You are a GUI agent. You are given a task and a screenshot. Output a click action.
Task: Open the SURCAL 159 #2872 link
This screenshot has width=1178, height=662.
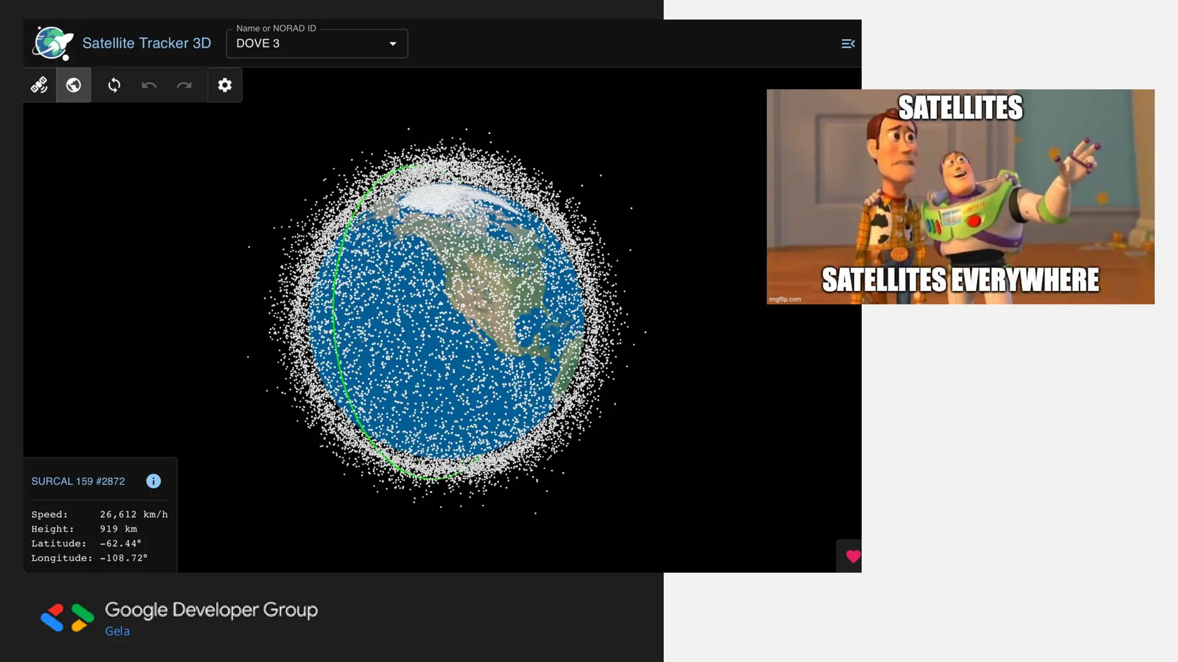(78, 481)
